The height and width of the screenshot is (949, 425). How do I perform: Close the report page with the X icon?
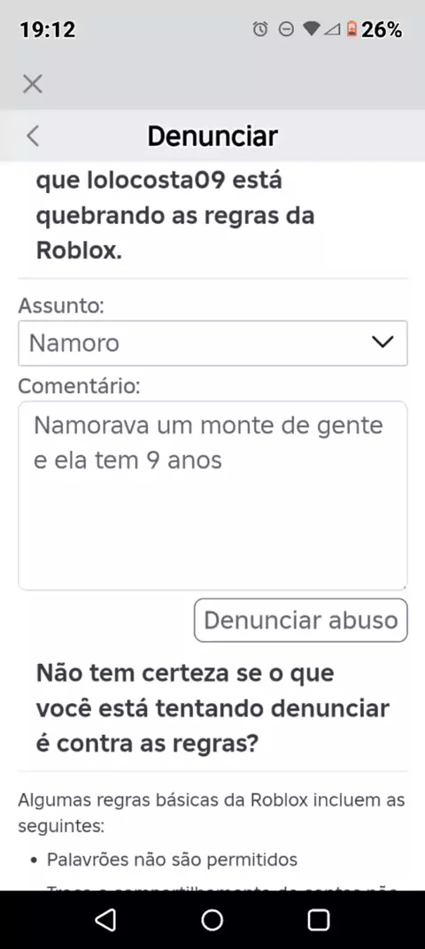33,83
